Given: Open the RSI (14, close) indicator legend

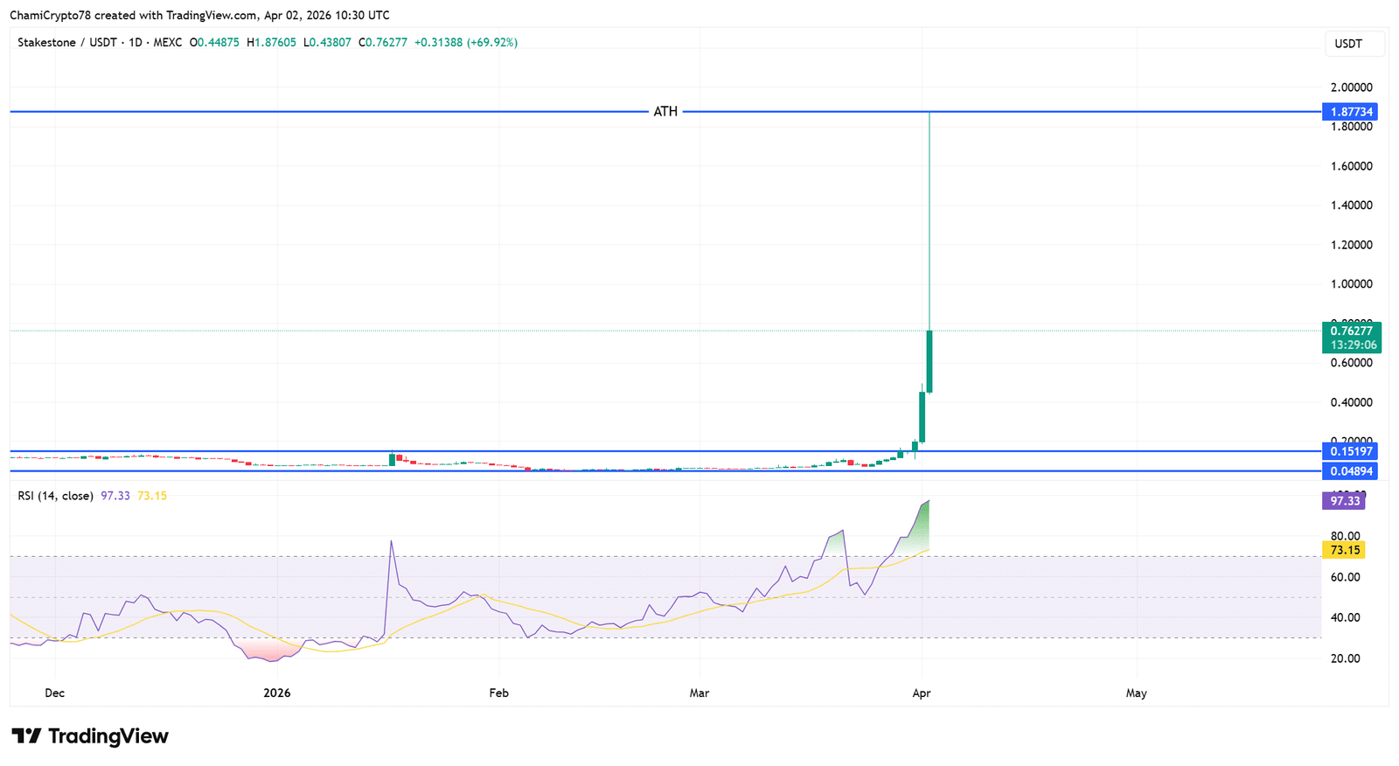Looking at the screenshot, I should point(56,496).
